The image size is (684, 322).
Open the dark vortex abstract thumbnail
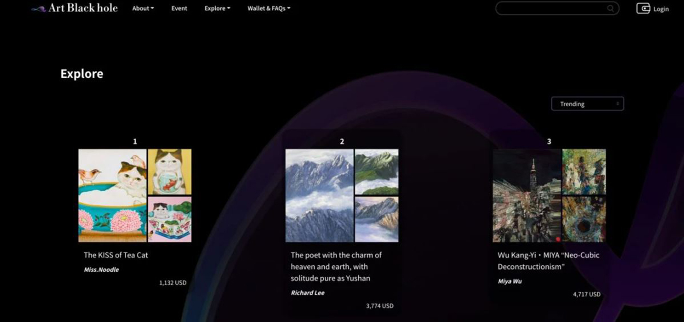[584, 219]
